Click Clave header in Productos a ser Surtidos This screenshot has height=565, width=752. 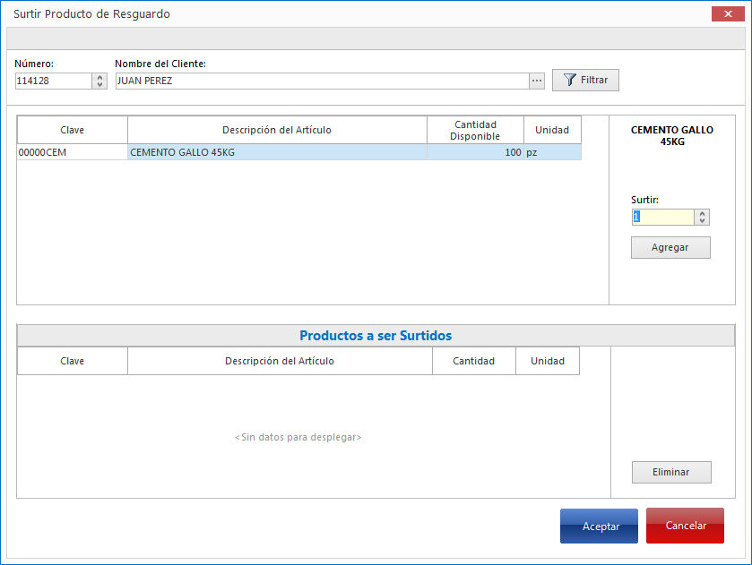click(72, 361)
